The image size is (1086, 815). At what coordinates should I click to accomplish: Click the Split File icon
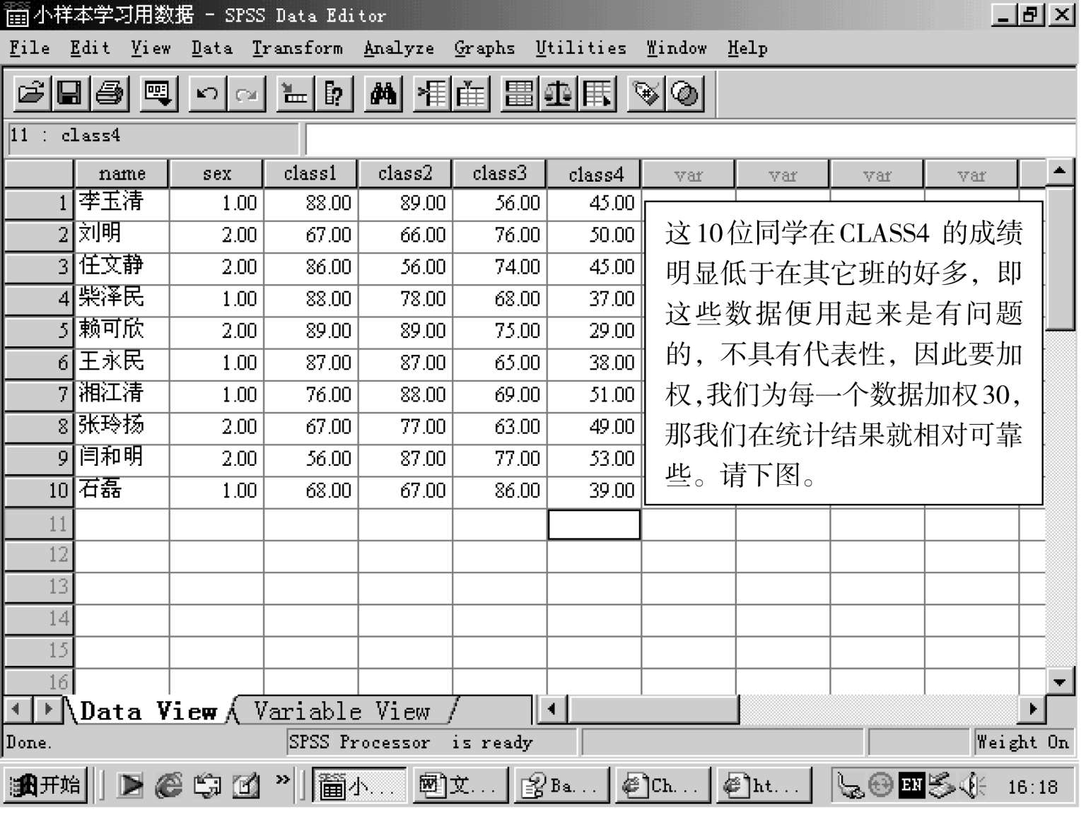[x=519, y=94]
